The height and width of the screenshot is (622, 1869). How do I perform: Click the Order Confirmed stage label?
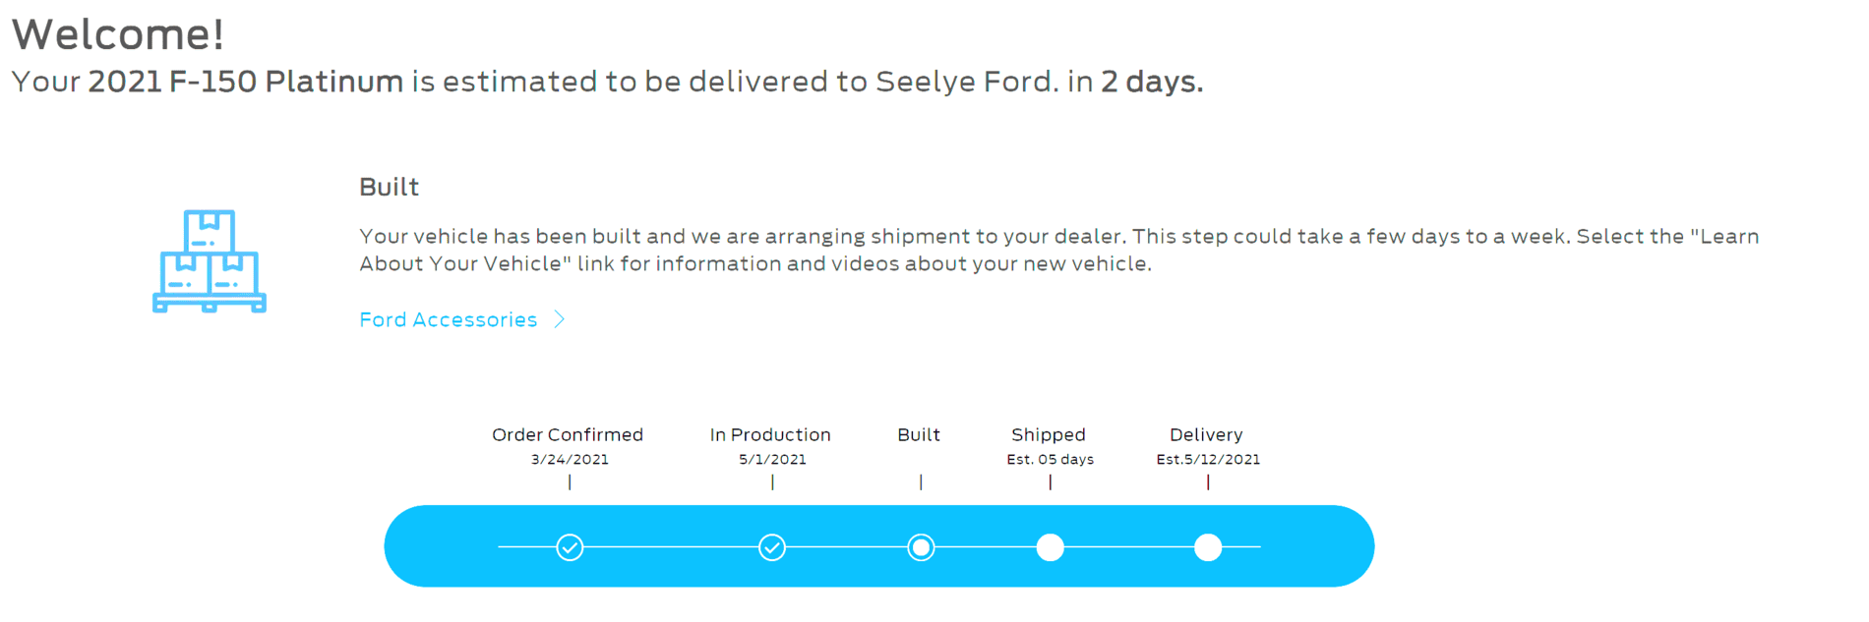[568, 434]
